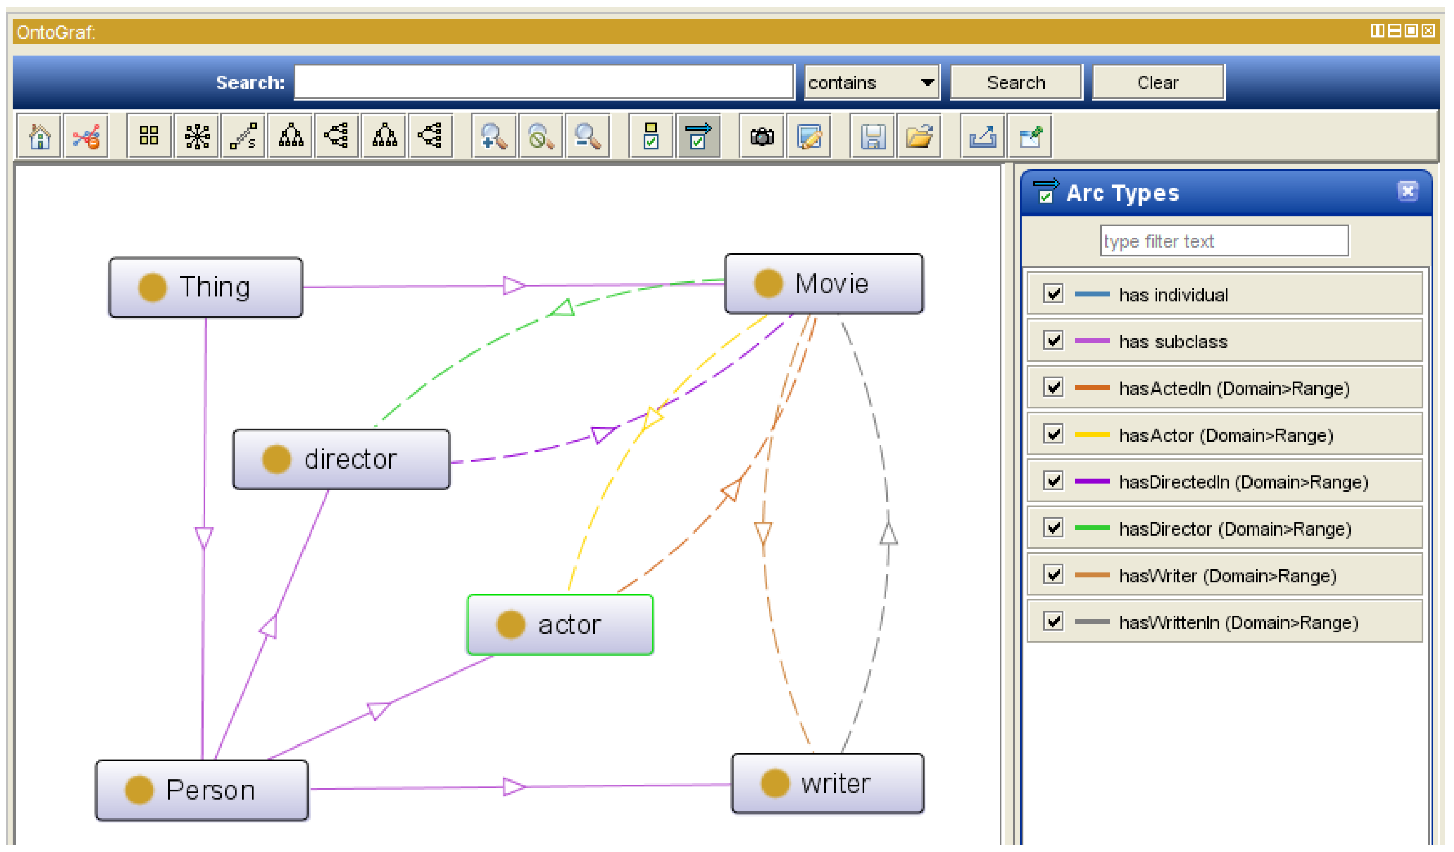Image resolution: width=1454 pixels, height=852 pixels.
Task: Click the home icon in toolbar
Action: [39, 136]
